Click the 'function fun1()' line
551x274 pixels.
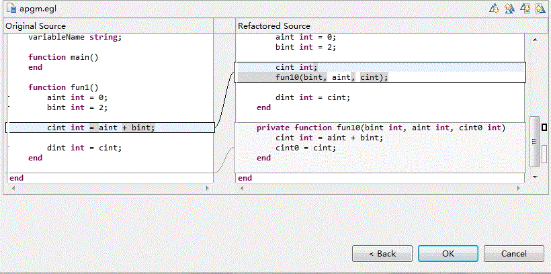click(63, 87)
